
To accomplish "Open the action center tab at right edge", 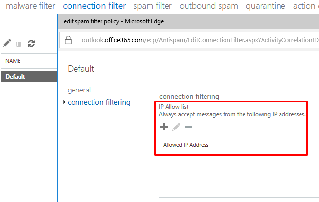I will [x=306, y=6].
